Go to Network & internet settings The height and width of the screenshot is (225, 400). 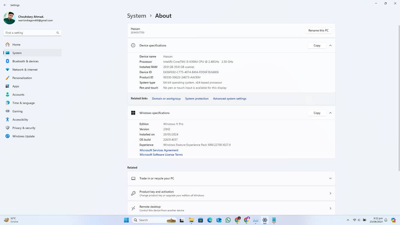(x=25, y=70)
